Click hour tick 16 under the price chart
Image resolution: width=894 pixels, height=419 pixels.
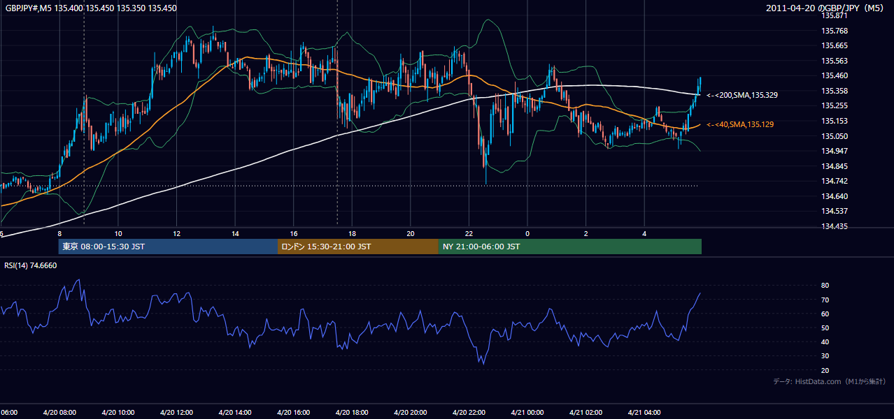pyautogui.click(x=294, y=233)
